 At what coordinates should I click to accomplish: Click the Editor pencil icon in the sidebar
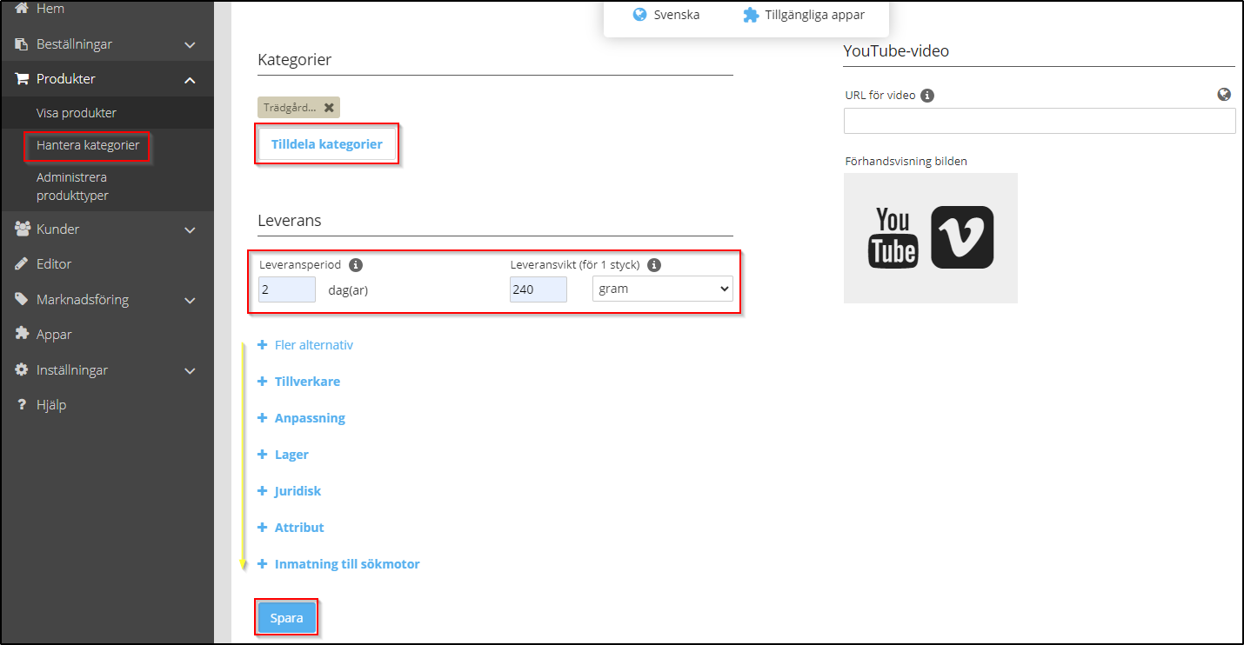pos(22,264)
